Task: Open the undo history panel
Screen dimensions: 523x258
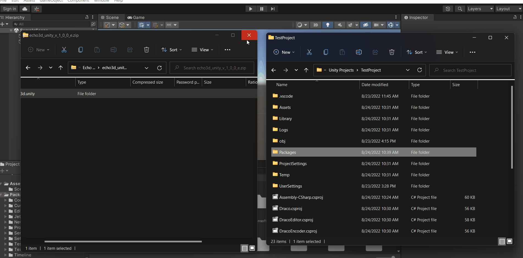Action: (448, 8)
